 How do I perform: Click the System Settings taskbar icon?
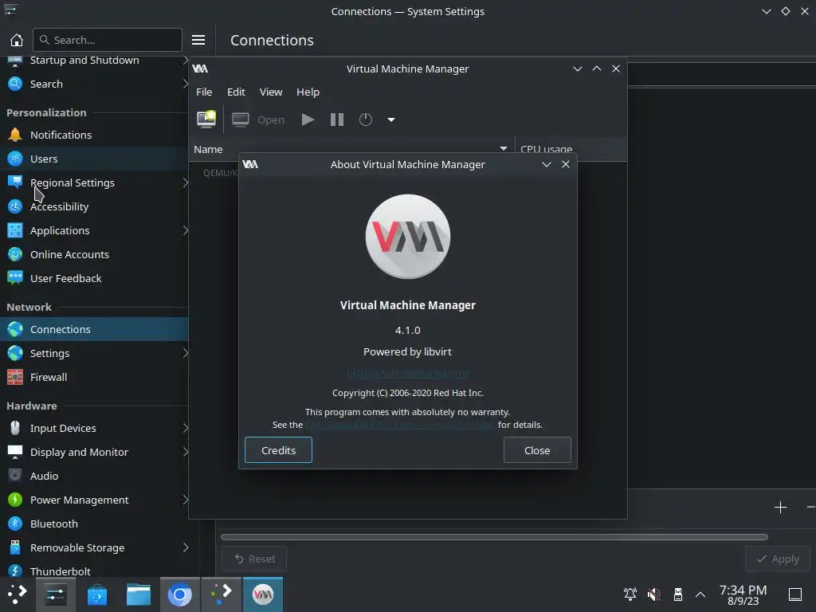click(x=55, y=594)
